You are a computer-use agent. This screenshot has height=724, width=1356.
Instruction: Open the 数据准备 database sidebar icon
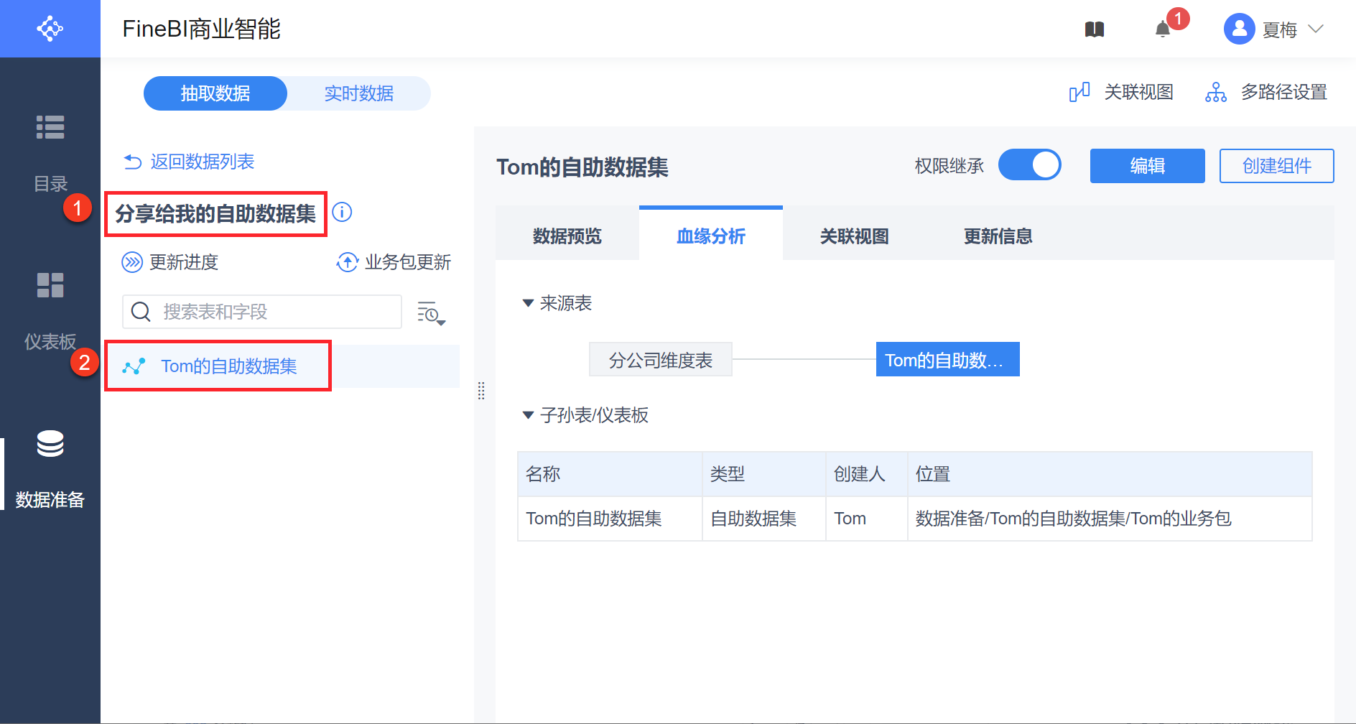pos(50,443)
